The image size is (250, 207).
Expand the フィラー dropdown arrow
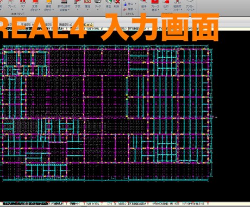coord(181,10)
